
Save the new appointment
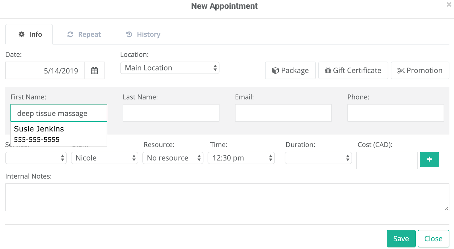(x=401, y=239)
